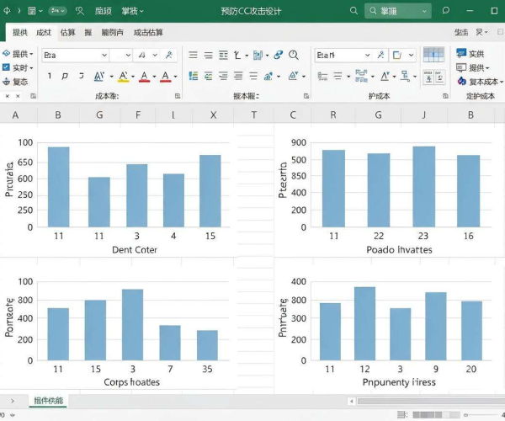Screen dimensions: 505x421
Task: Click the right align icon in second row
Action: 223,77
